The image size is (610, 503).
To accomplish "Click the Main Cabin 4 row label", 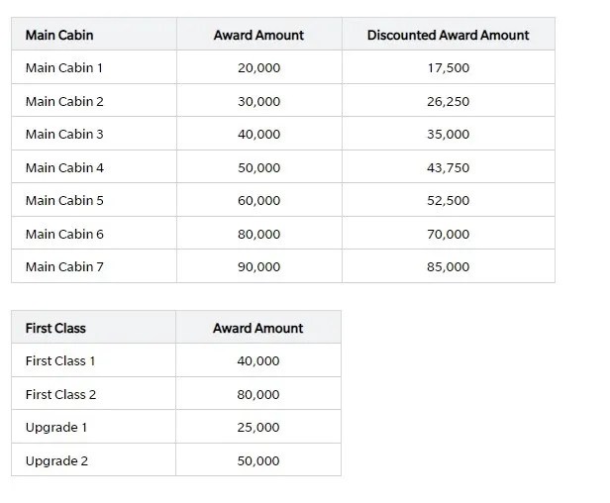I will point(64,167).
